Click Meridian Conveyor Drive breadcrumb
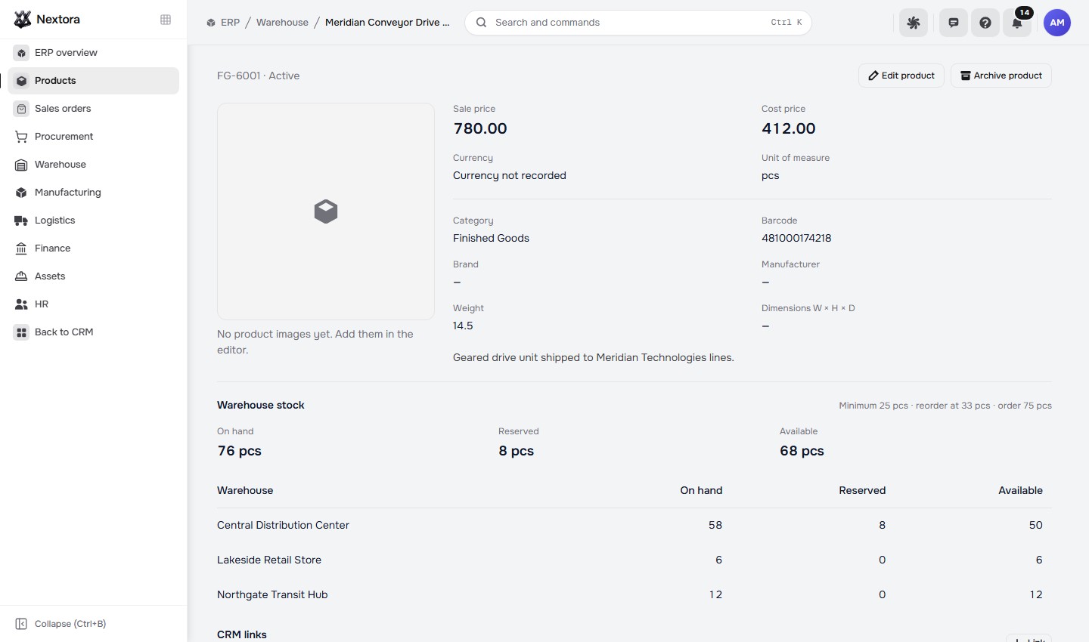 [387, 23]
